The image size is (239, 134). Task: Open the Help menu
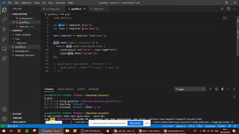coord(70,3)
